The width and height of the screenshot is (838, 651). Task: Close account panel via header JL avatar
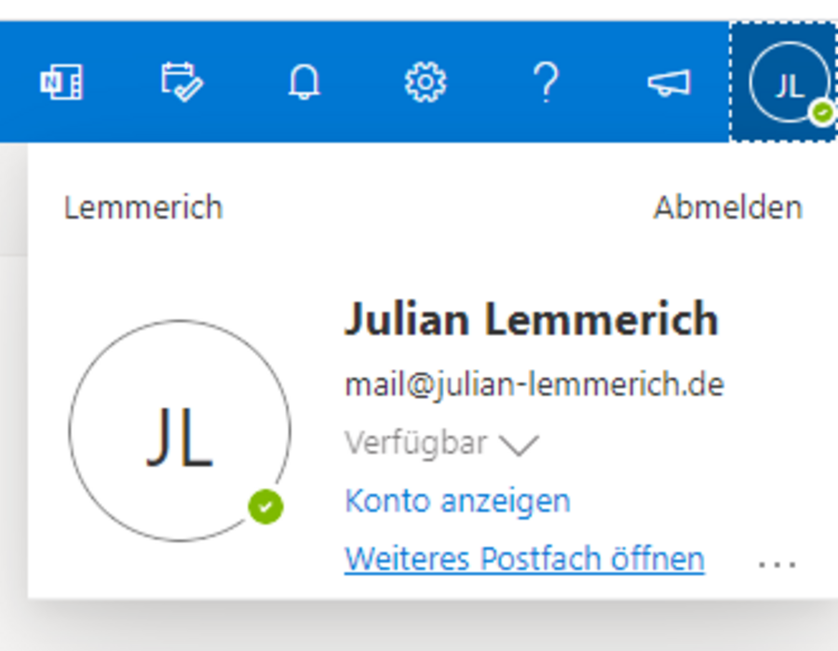(783, 82)
